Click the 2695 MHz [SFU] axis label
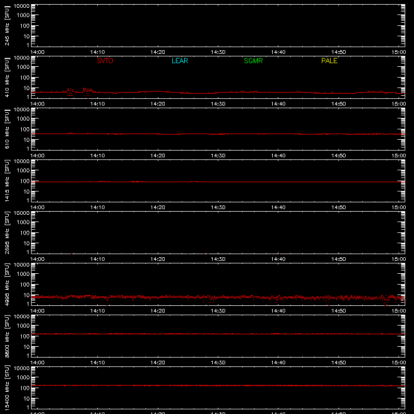 (7, 232)
